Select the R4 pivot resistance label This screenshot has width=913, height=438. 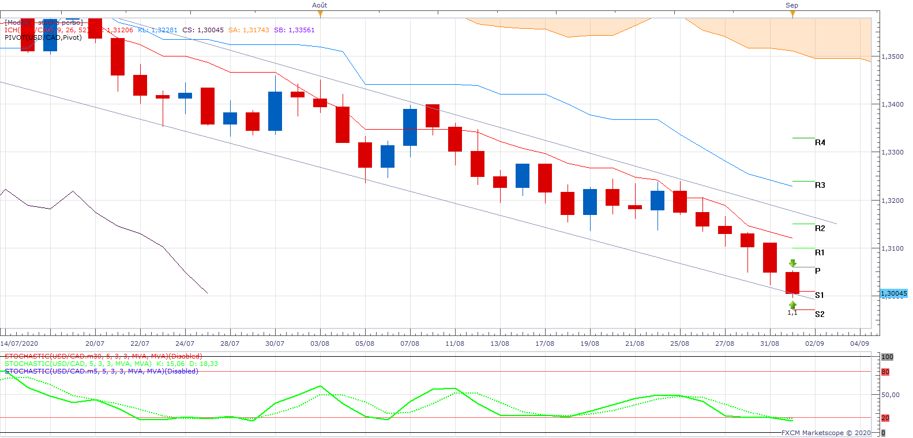coord(820,142)
